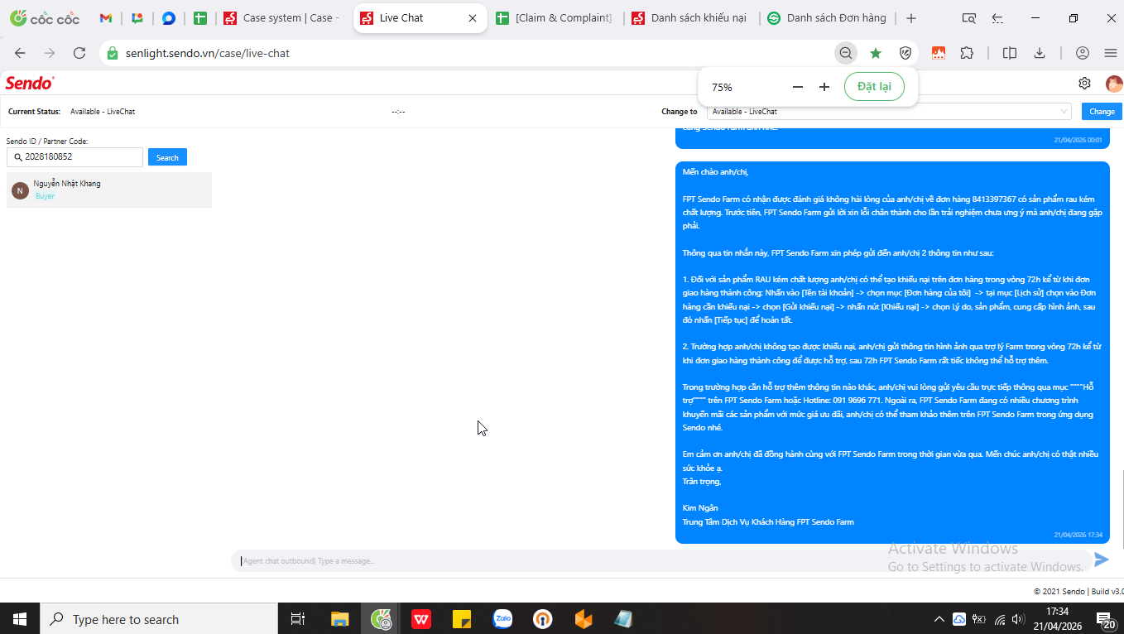
Task: Click the Cốc Cốc browser logo
Action: (45, 18)
